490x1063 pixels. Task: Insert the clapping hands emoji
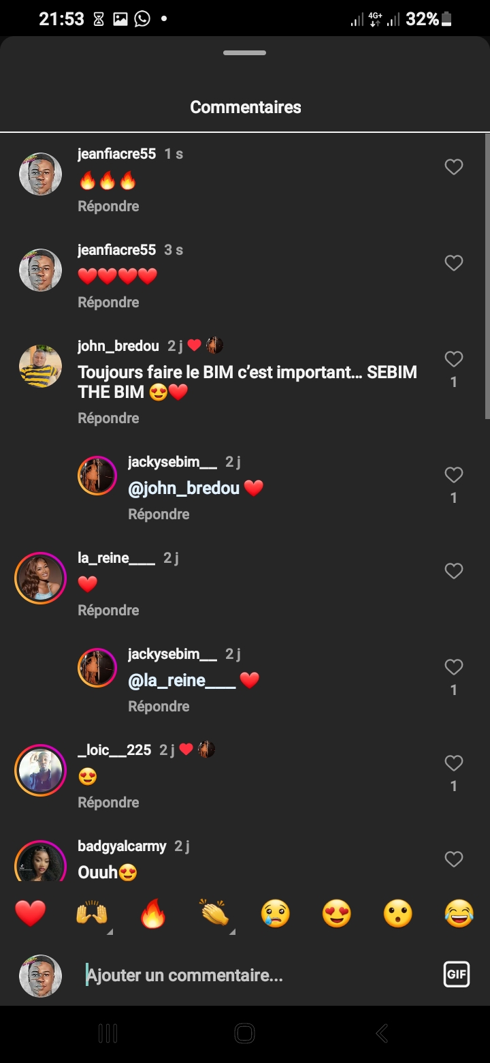pyautogui.click(x=214, y=913)
